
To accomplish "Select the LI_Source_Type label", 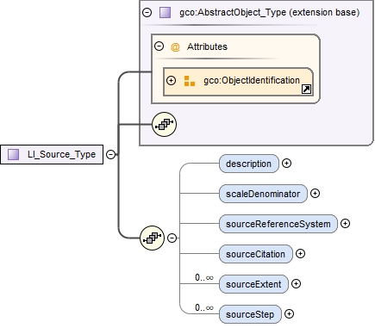I will 61,154.
